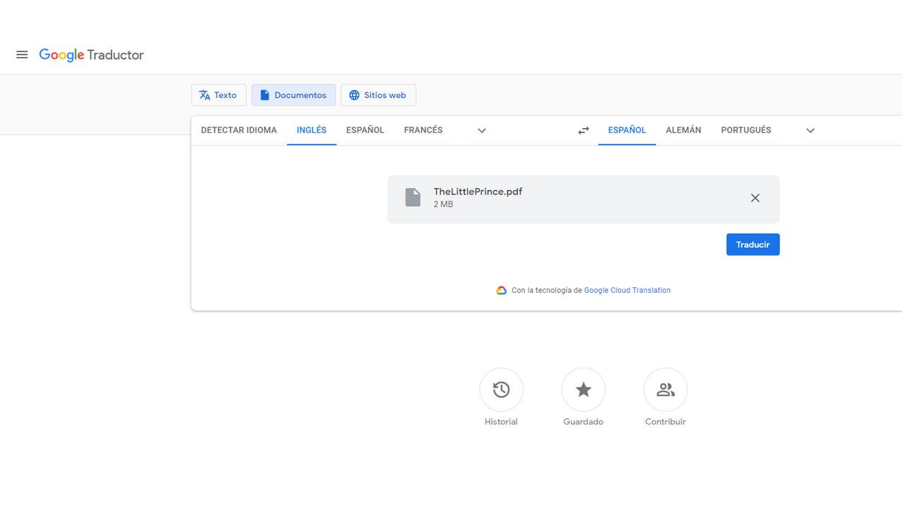Select Detectar idioma as source language
The height and width of the screenshot is (507, 902).
click(238, 130)
